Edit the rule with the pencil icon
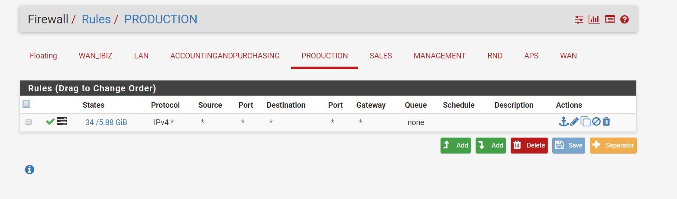 point(574,122)
